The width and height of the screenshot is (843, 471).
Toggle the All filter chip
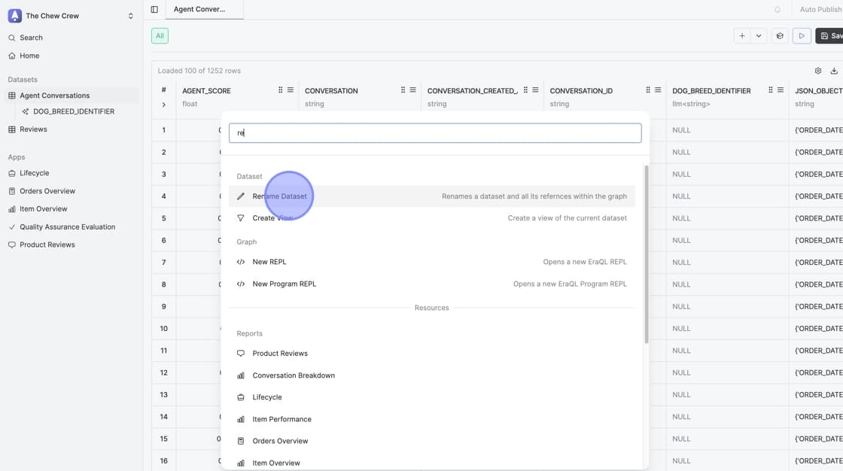pos(160,36)
